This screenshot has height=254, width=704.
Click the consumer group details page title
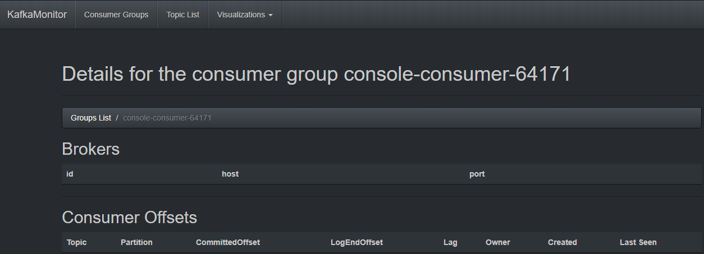(316, 74)
